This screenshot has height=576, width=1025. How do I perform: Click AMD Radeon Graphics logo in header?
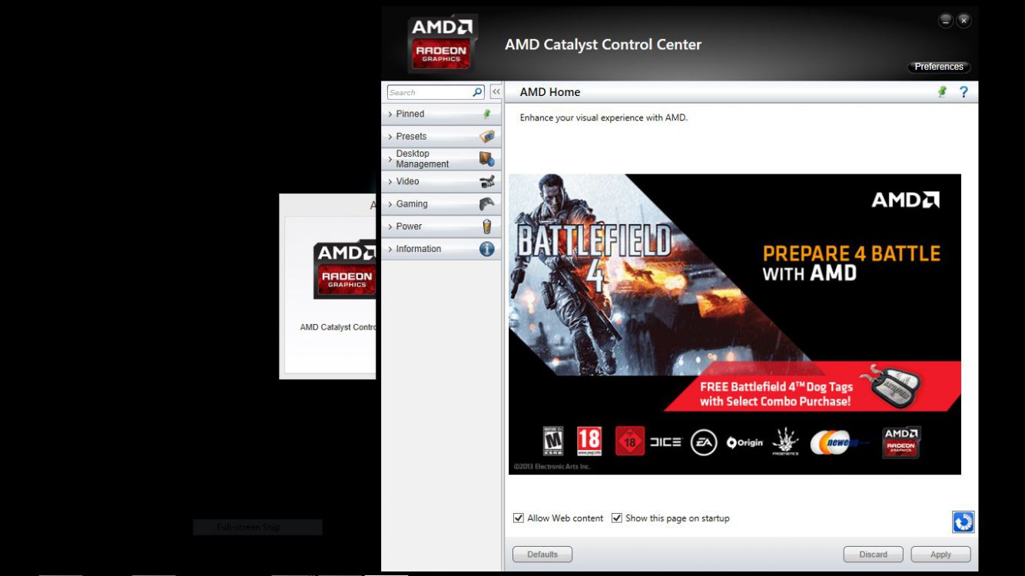coord(441,45)
